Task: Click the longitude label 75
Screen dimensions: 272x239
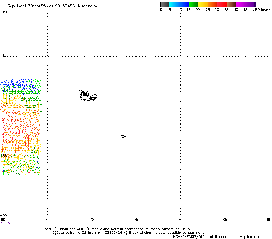Action: coord(136,220)
